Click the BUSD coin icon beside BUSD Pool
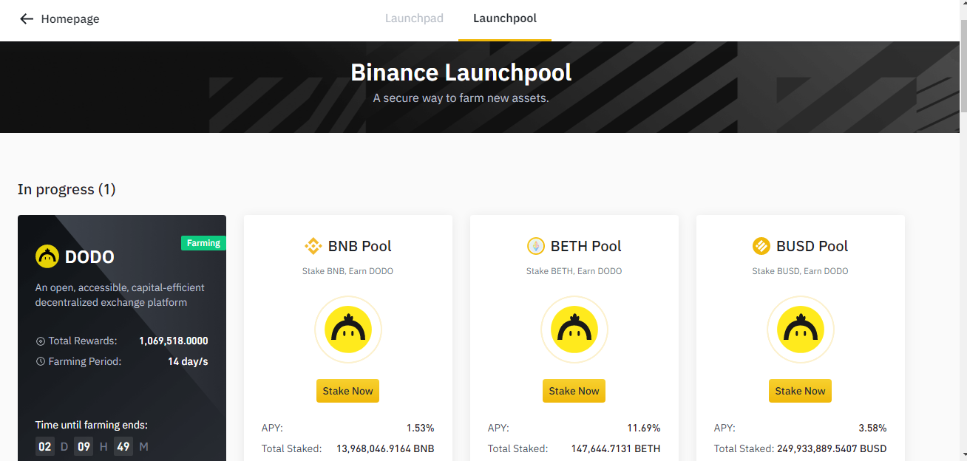Screen dimensions: 967x461 [761, 246]
